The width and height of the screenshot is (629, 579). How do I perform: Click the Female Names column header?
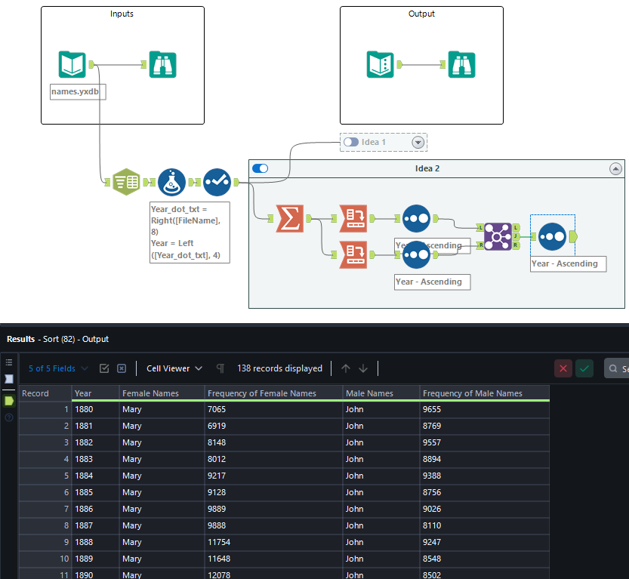pyautogui.click(x=162, y=393)
